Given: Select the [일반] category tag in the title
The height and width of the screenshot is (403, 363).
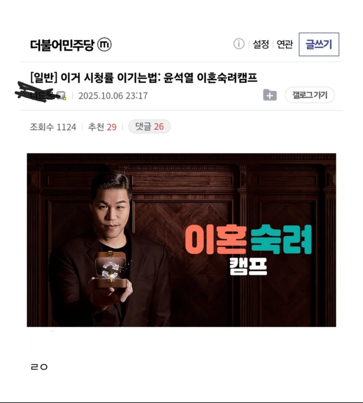Looking at the screenshot, I should point(43,77).
